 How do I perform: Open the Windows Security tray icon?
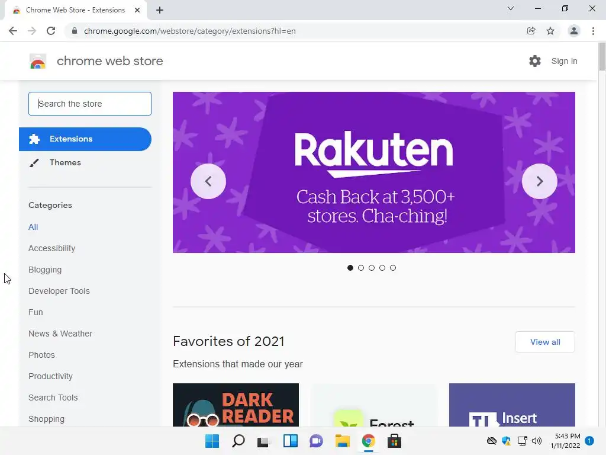pos(507,441)
